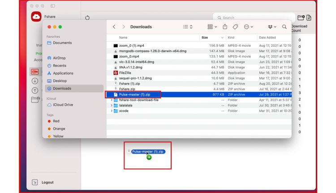Go back in Finder
Image resolution: width=336 pixels, height=193 pixels.
pyautogui.click(x=114, y=26)
